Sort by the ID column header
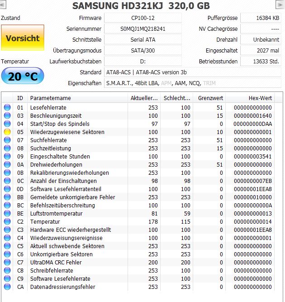The image size is (285, 302). [20, 98]
